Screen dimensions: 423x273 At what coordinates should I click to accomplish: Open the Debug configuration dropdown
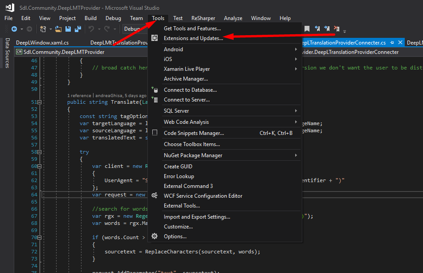tap(134, 29)
